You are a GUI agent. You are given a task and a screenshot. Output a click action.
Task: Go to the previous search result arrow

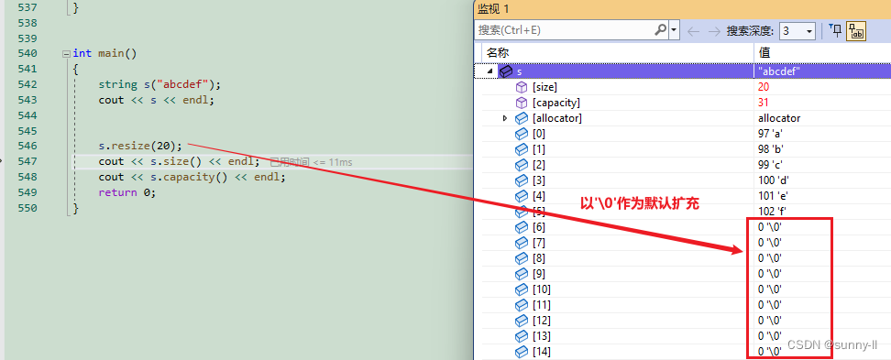coord(693,30)
